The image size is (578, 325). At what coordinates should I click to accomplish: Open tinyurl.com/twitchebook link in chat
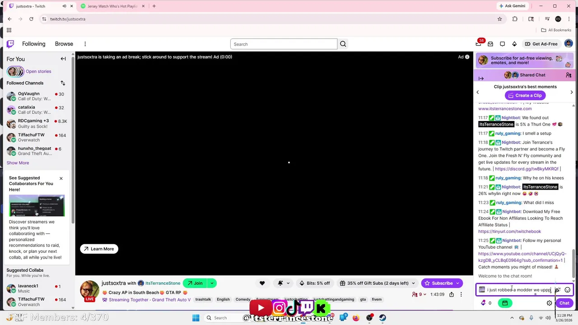point(509,232)
